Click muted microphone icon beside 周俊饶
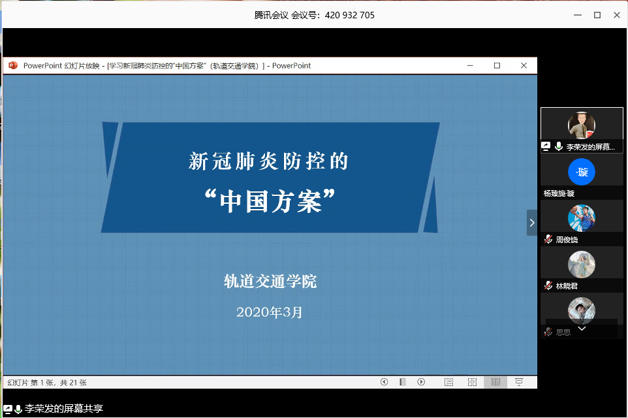The image size is (628, 418). tap(548, 240)
